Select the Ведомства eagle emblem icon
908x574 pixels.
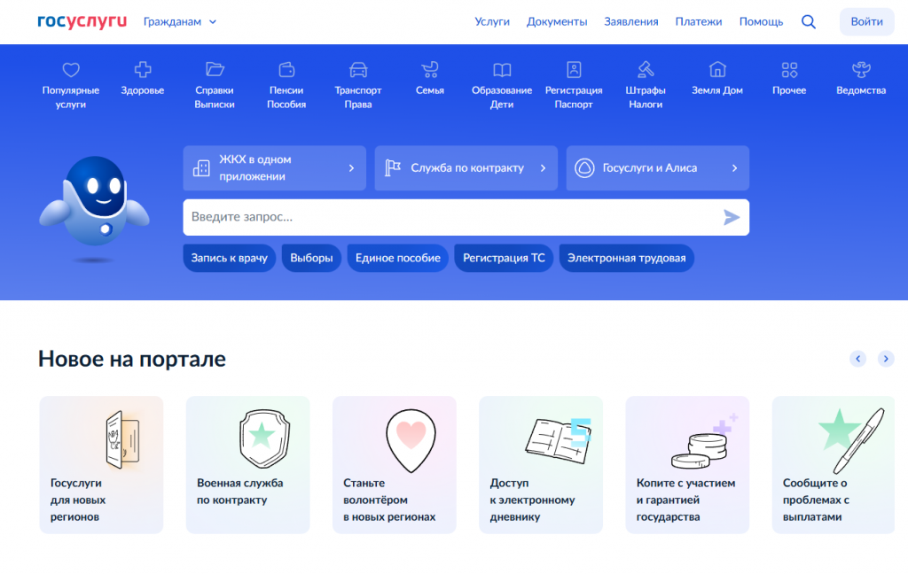pyautogui.click(x=861, y=70)
